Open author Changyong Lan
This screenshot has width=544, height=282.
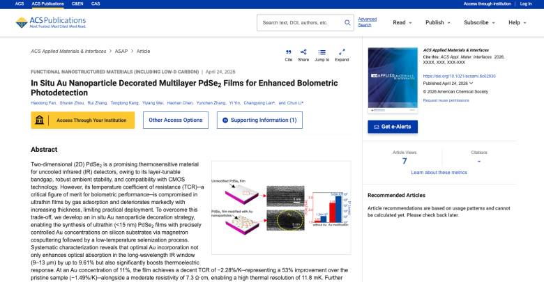[x=259, y=103]
